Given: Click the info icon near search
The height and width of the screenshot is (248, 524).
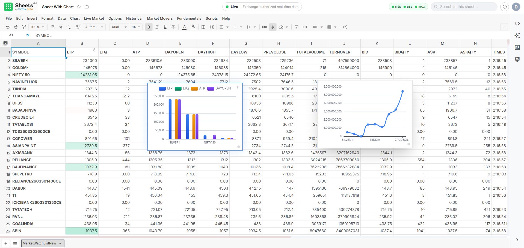Looking at the screenshot, I should pyautogui.click(x=505, y=7).
